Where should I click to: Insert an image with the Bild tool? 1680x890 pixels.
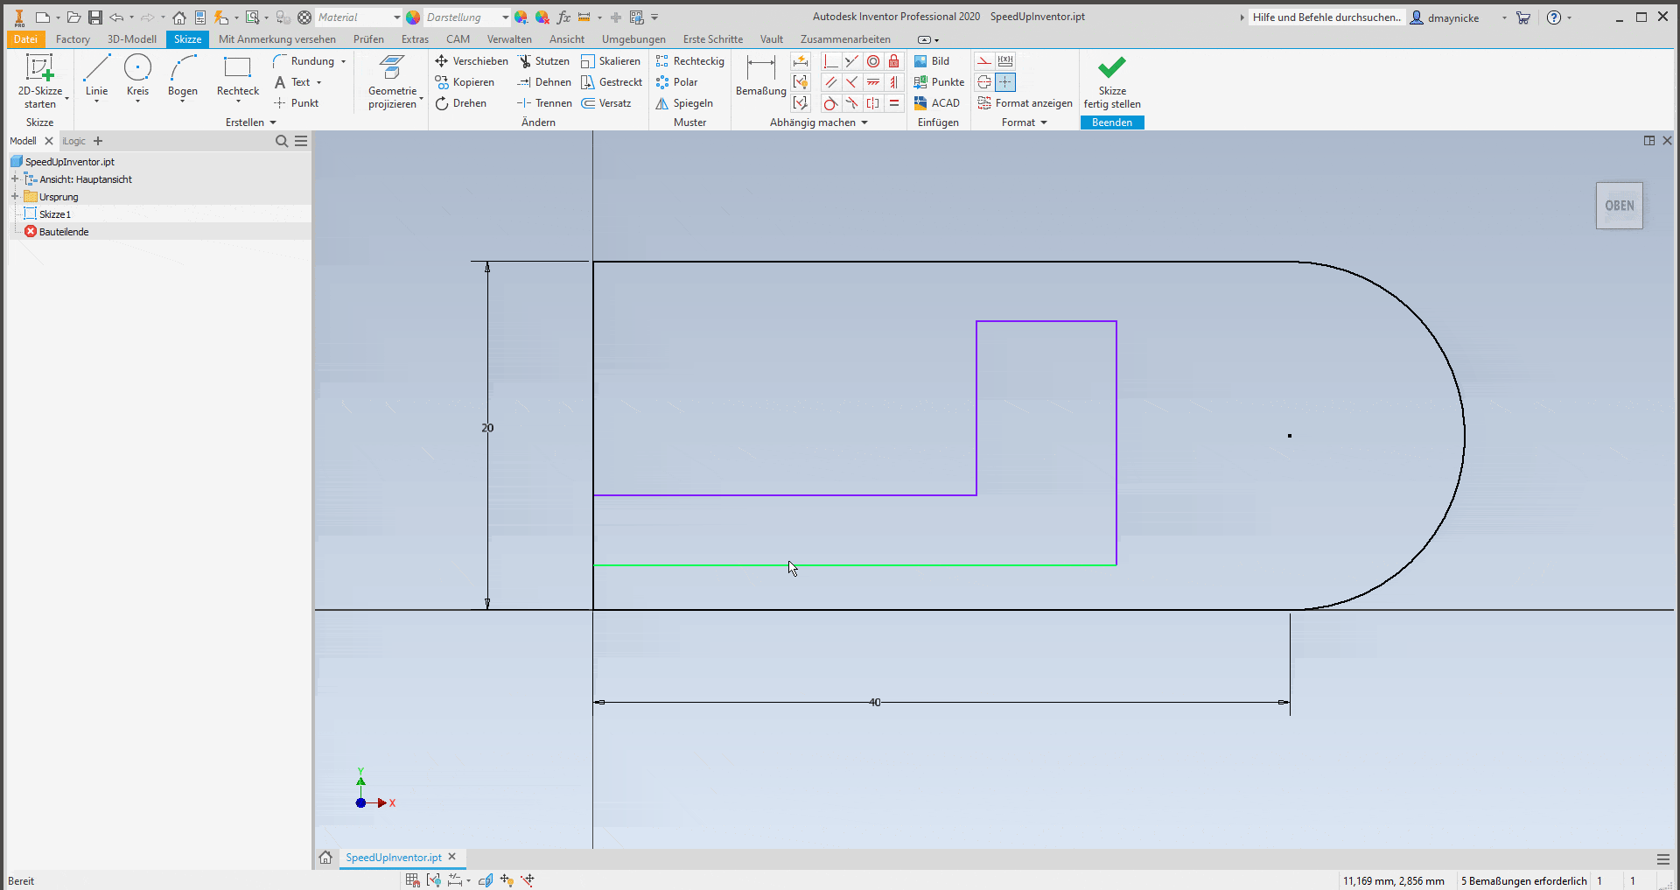click(x=934, y=60)
